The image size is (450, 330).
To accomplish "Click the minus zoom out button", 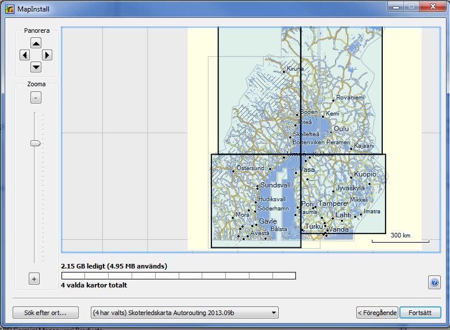I will (36, 98).
